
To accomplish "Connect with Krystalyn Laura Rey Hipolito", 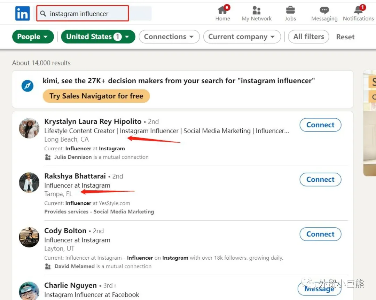I will [320, 125].
